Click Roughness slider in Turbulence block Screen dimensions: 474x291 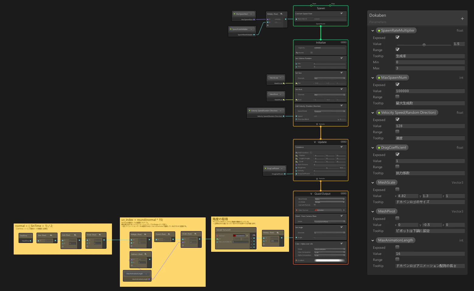point(326,168)
